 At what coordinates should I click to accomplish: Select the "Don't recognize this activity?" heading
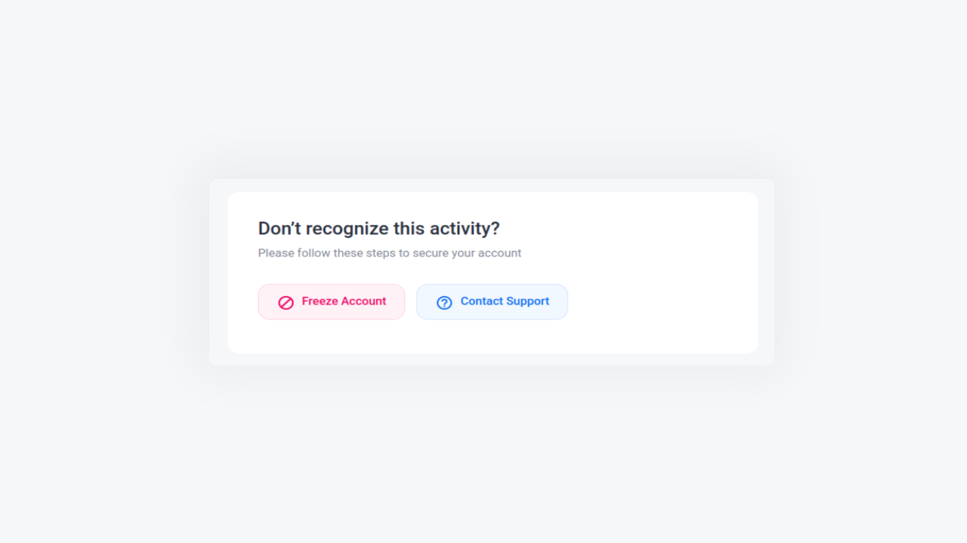(379, 229)
